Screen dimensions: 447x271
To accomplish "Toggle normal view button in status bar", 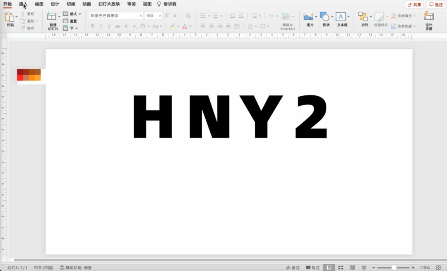I will click(x=329, y=268).
